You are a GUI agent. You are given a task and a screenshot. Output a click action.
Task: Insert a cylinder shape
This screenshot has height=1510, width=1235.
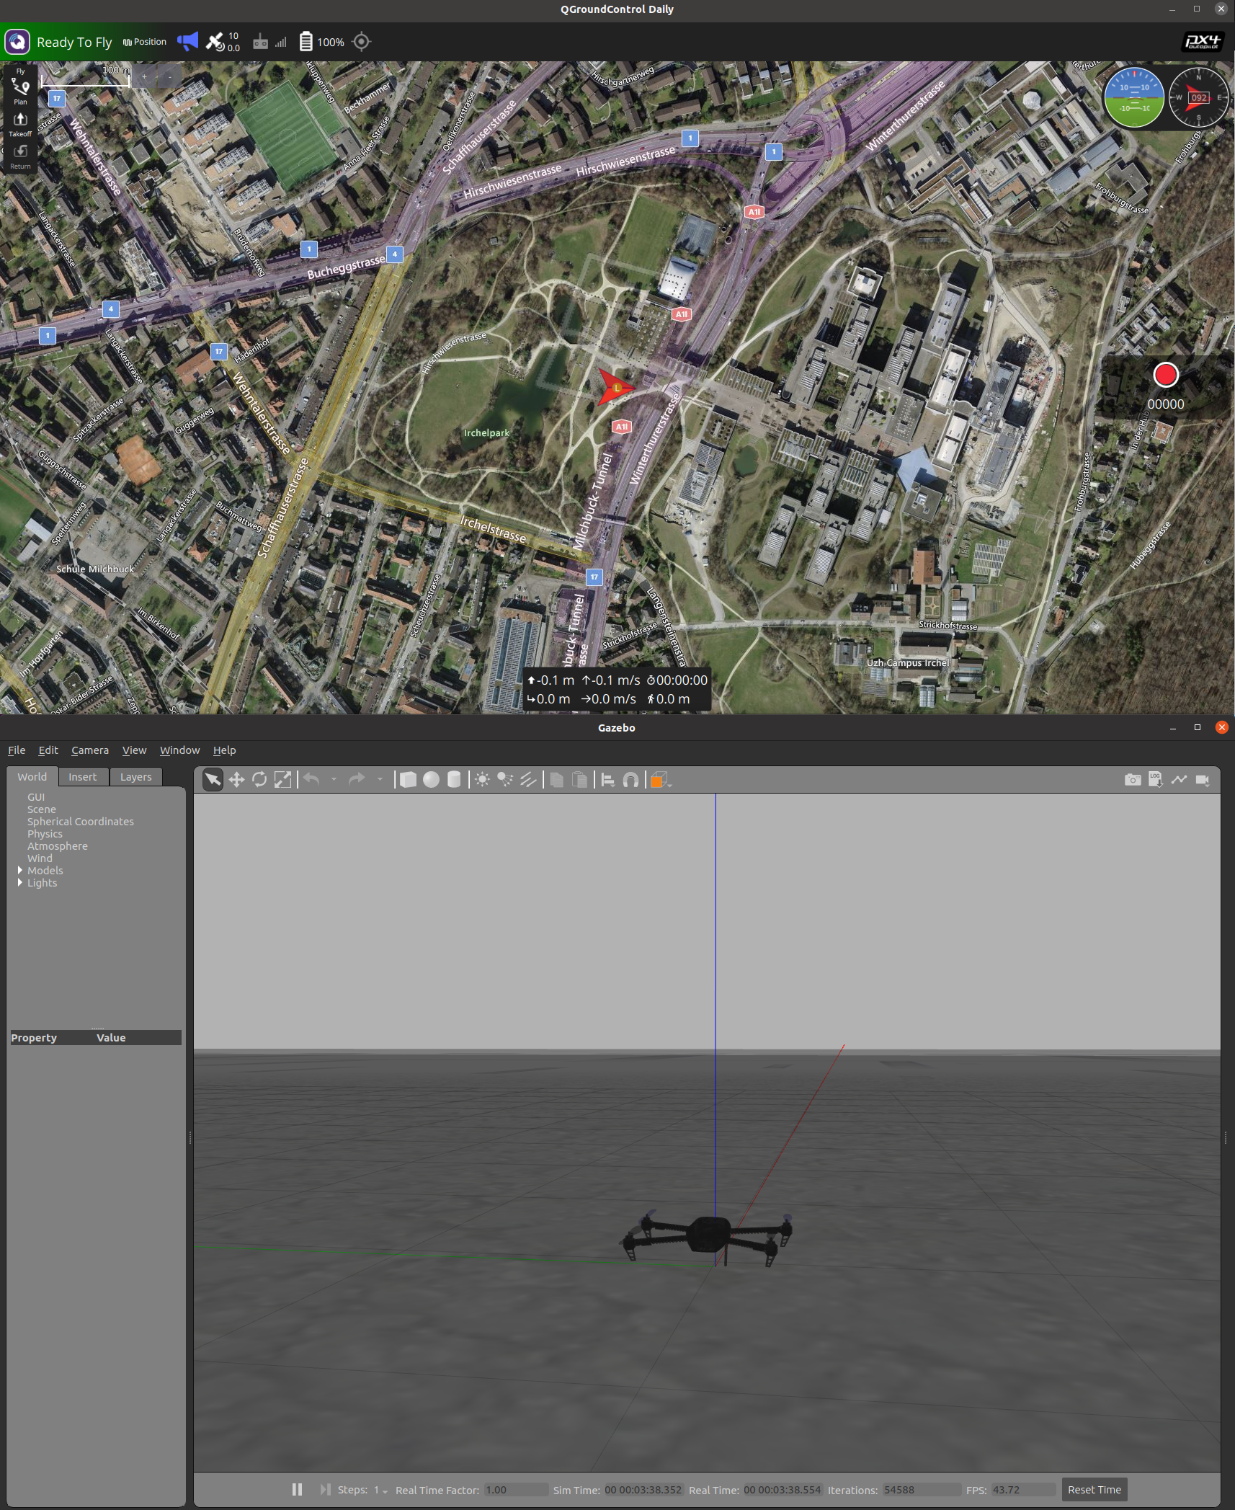[454, 779]
